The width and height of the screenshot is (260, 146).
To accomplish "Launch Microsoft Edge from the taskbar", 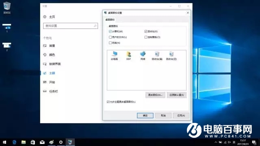I will pos(15,142).
